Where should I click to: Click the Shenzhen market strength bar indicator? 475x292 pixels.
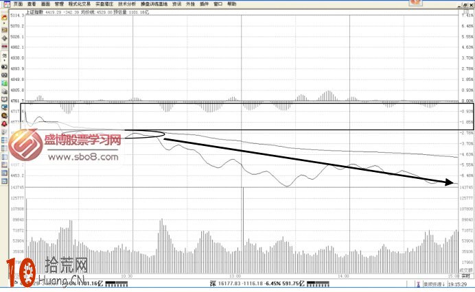[318, 284]
